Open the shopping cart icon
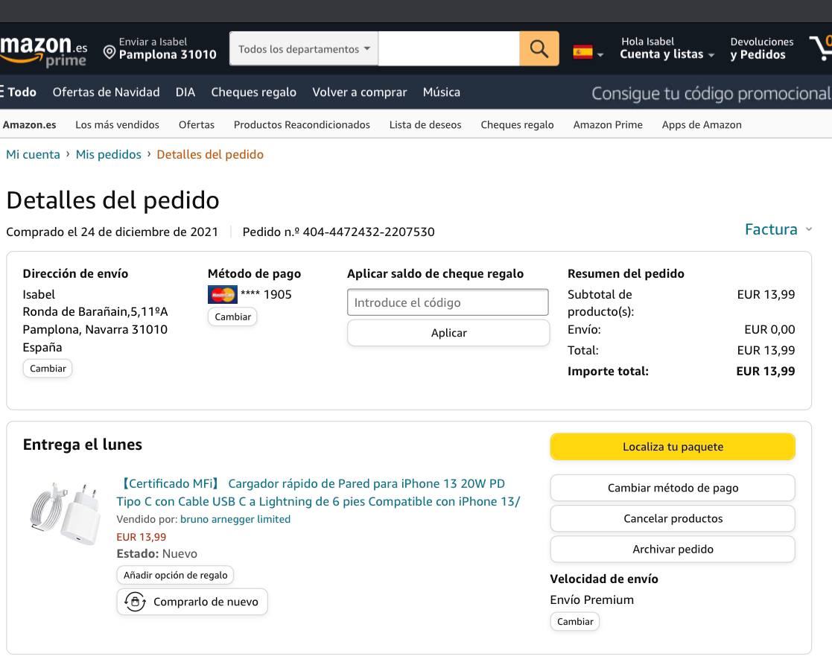Viewport: 832px width, 665px height. (x=820, y=48)
